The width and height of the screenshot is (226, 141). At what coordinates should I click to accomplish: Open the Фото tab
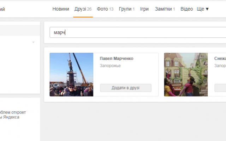click(x=105, y=9)
